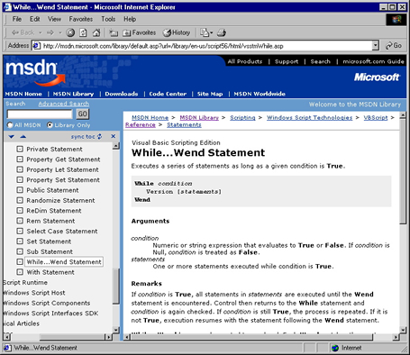Screen dimensions: 410x355
Task: Open the Tools menu
Action: pyautogui.click(x=108, y=19)
